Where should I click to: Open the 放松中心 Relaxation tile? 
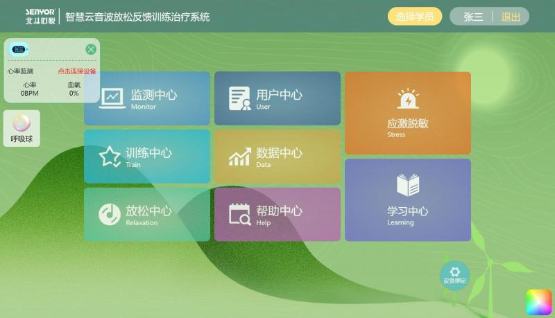[x=147, y=215]
